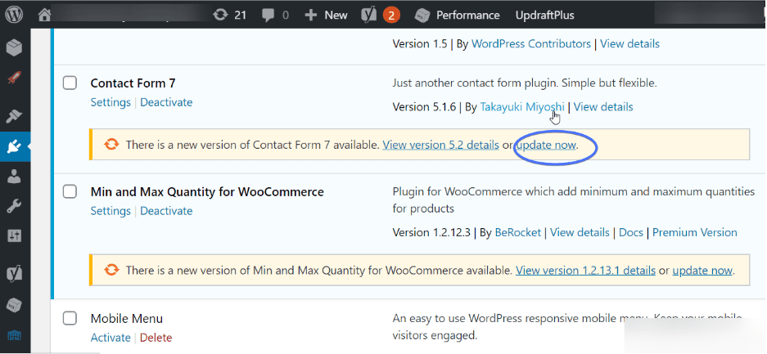Image resolution: width=767 pixels, height=354 pixels.
Task: Open the BeRocket author link
Action: 518,232
